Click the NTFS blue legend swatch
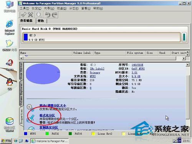The width and height of the screenshot is (192, 144). pyautogui.click(x=26, y=134)
